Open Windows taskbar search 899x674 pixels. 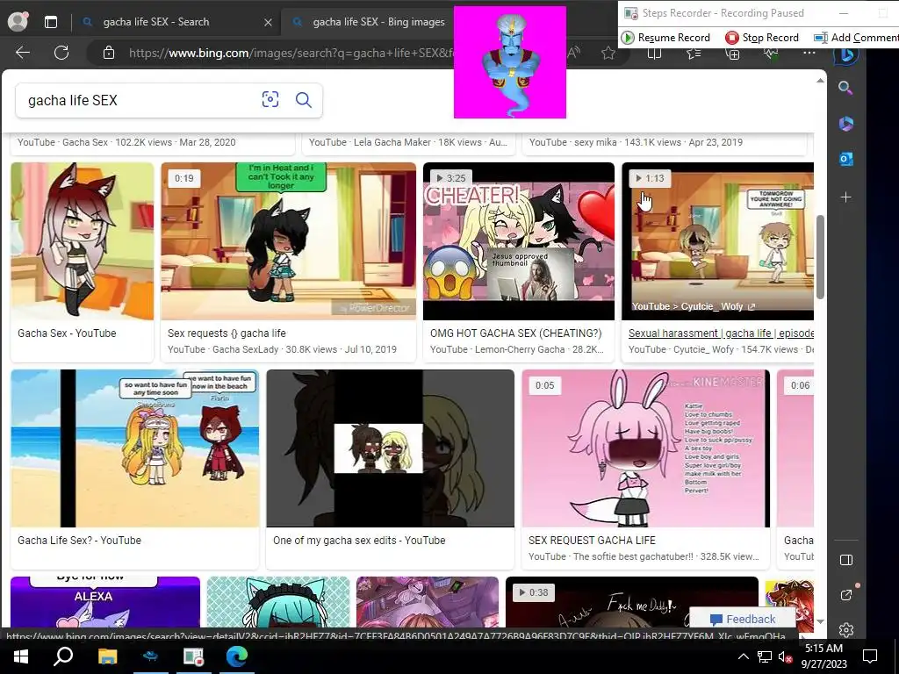(x=63, y=656)
